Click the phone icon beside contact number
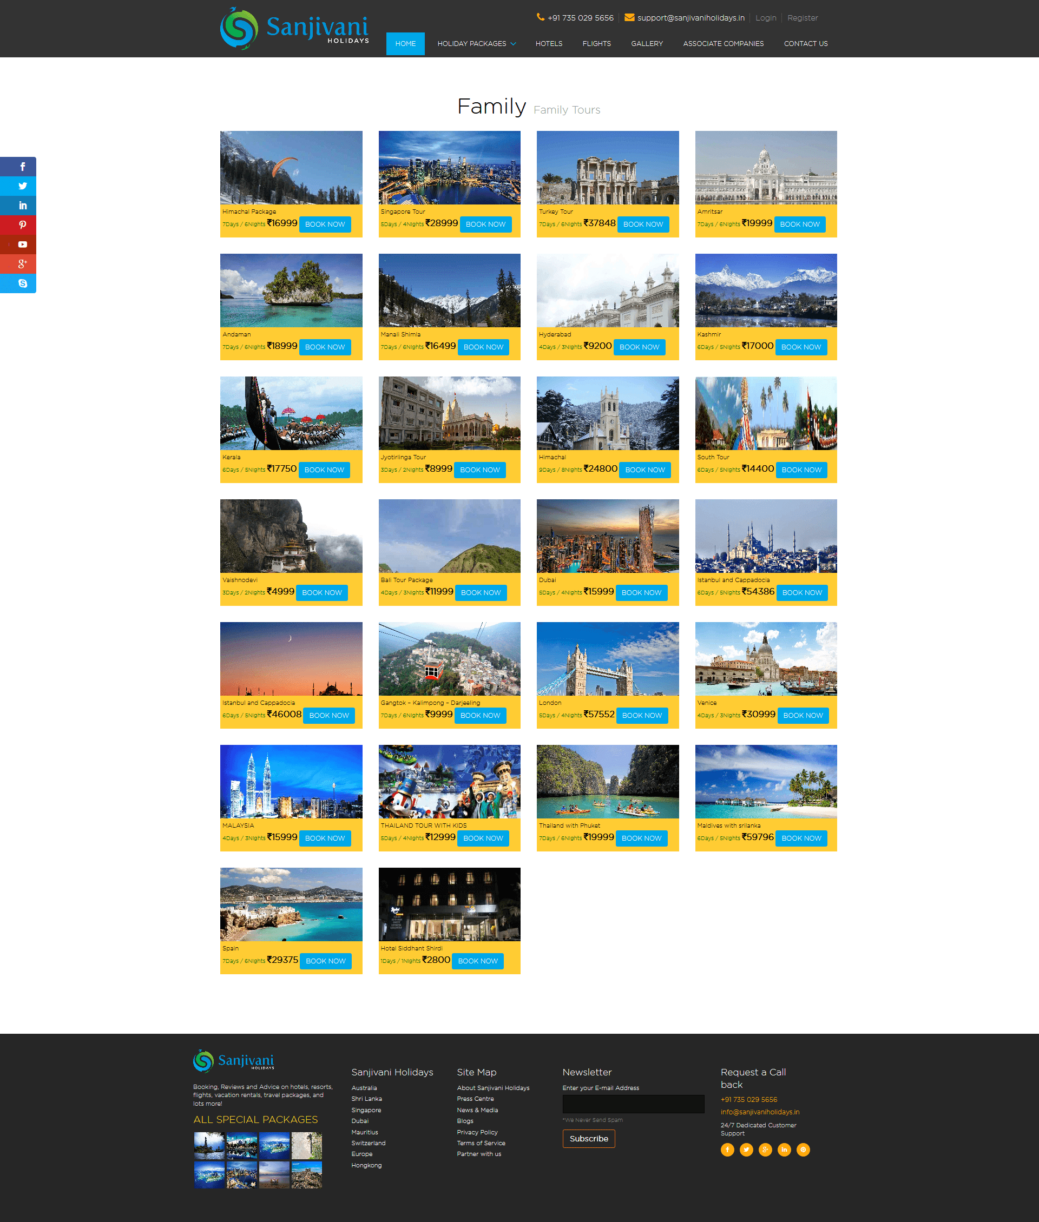Image resolution: width=1039 pixels, height=1222 pixels. coord(540,18)
